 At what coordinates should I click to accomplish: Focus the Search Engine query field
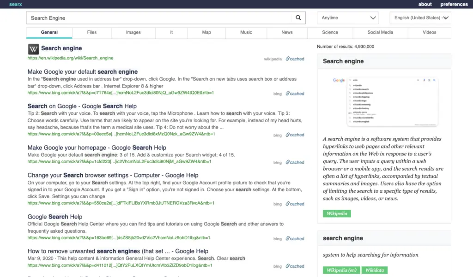(x=159, y=18)
